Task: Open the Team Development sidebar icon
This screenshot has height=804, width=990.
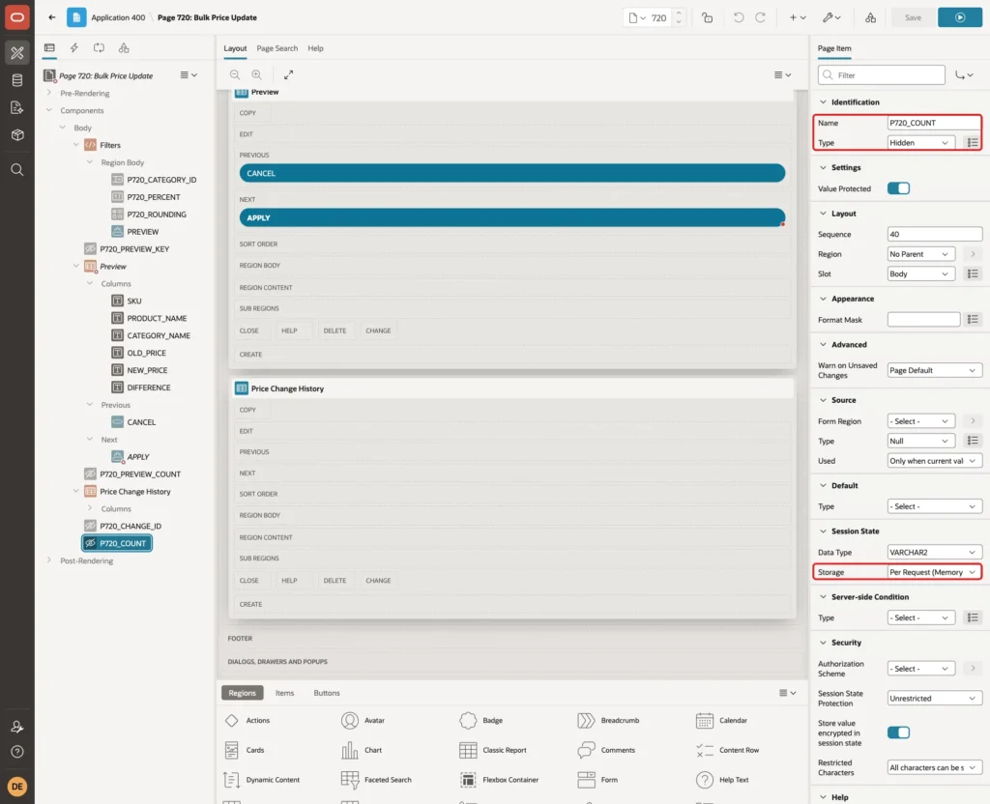Action: [17, 108]
